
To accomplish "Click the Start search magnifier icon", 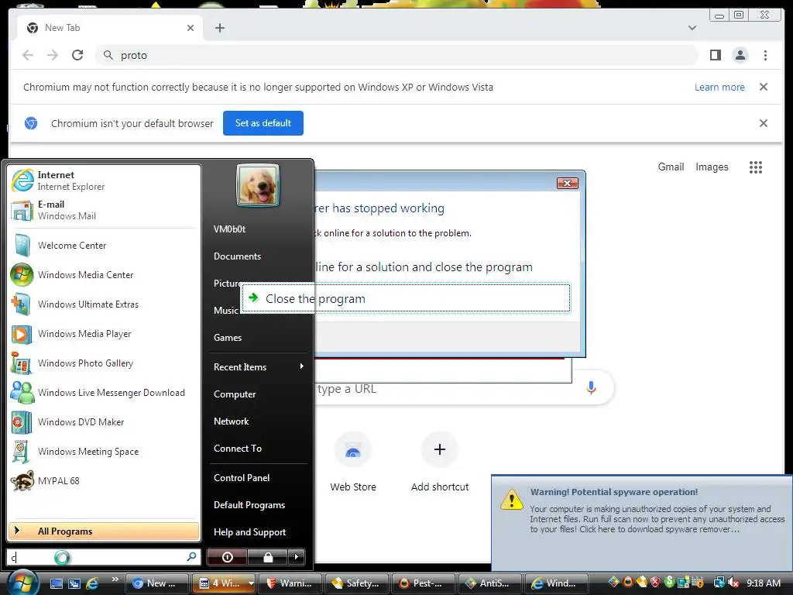I will 192,557.
